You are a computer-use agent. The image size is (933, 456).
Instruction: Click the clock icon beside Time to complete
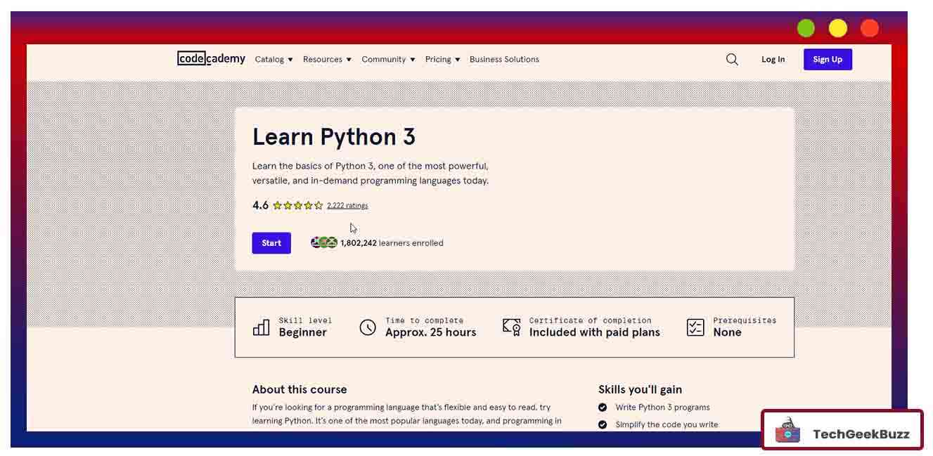367,326
